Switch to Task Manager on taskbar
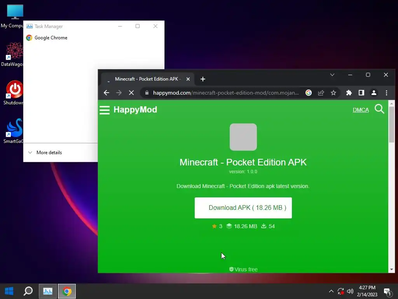 click(48, 291)
